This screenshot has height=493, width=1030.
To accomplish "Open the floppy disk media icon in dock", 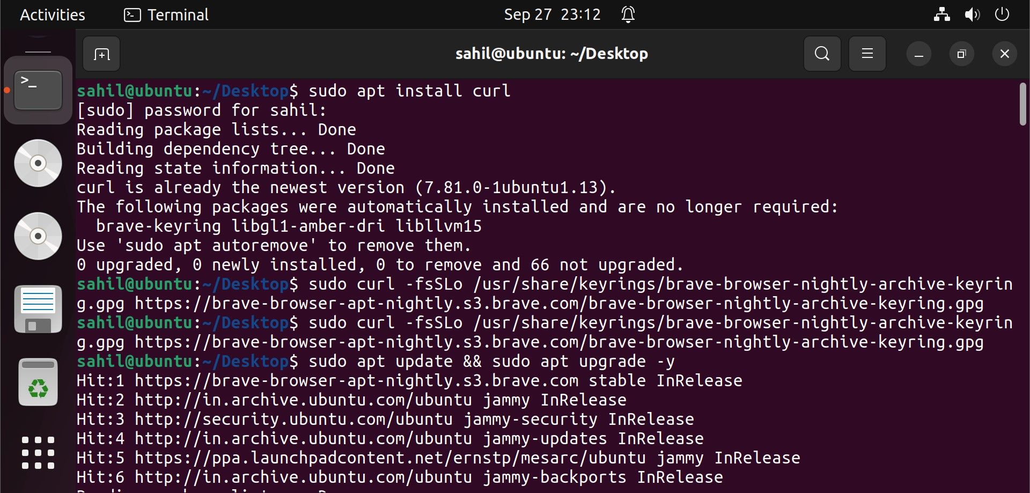I will tap(38, 308).
